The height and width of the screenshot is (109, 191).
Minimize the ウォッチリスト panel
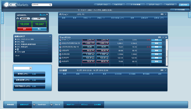coord(163,37)
